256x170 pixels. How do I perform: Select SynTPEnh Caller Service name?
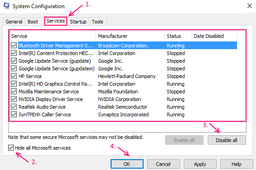[45, 115]
